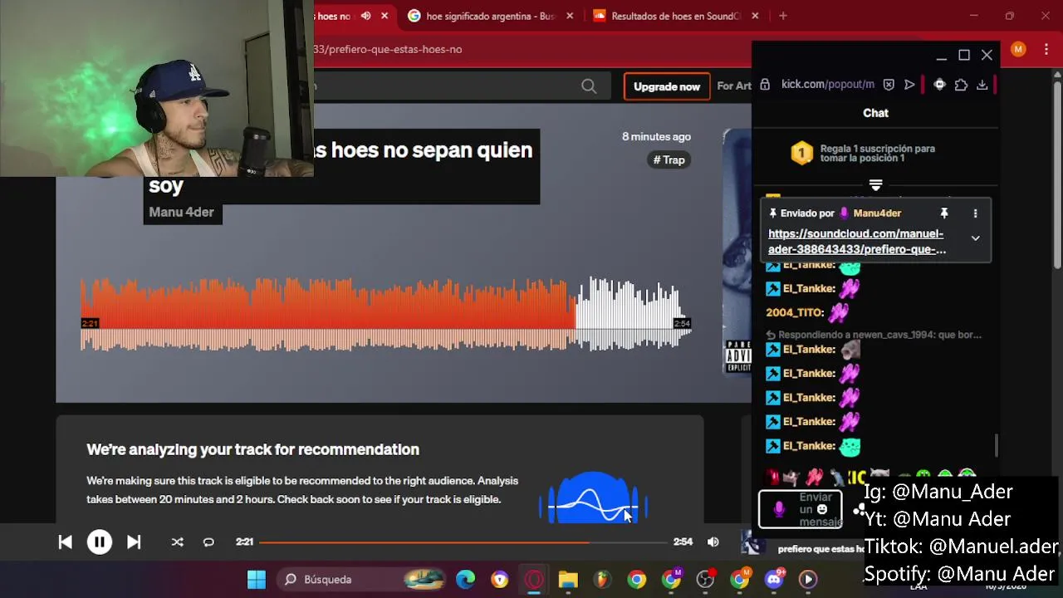Mute volume with the speaker icon
This screenshot has height=598, width=1063.
(713, 542)
